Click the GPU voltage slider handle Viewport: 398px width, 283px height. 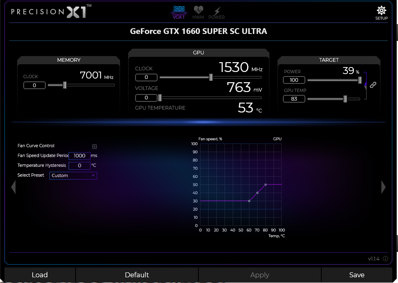coord(160,98)
